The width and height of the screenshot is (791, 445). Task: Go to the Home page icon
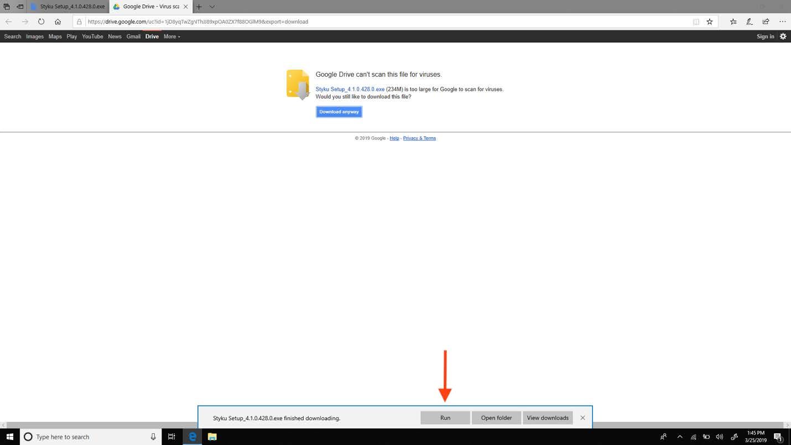coord(58,22)
